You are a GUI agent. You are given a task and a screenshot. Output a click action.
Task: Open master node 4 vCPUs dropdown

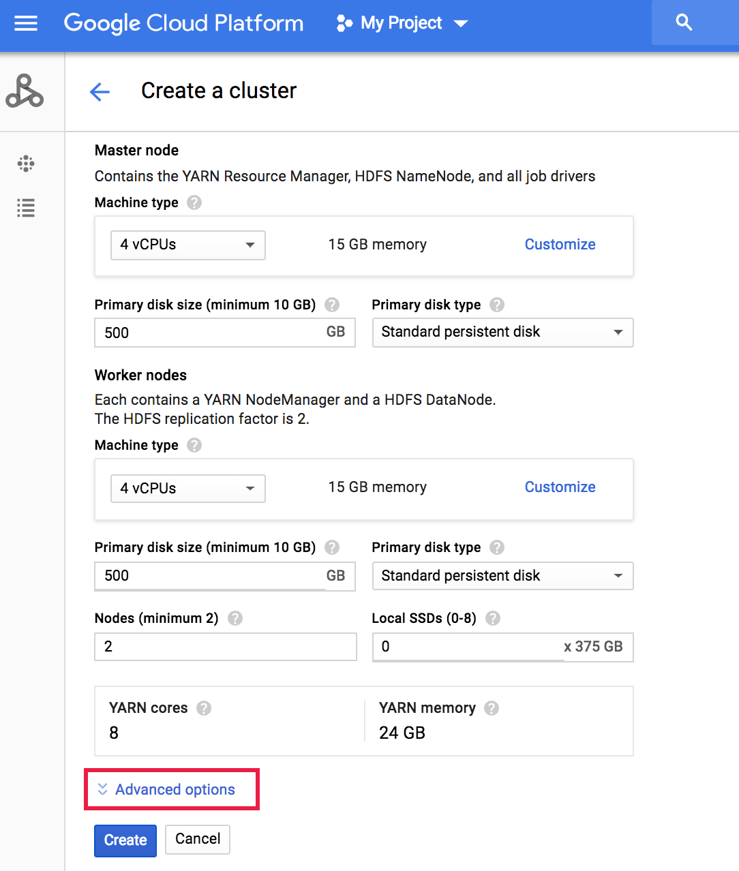point(188,245)
